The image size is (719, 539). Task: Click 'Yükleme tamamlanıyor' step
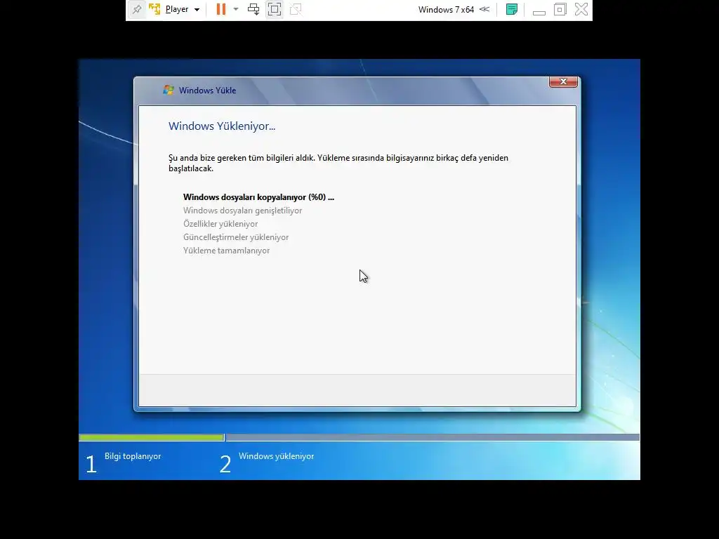[227, 251]
